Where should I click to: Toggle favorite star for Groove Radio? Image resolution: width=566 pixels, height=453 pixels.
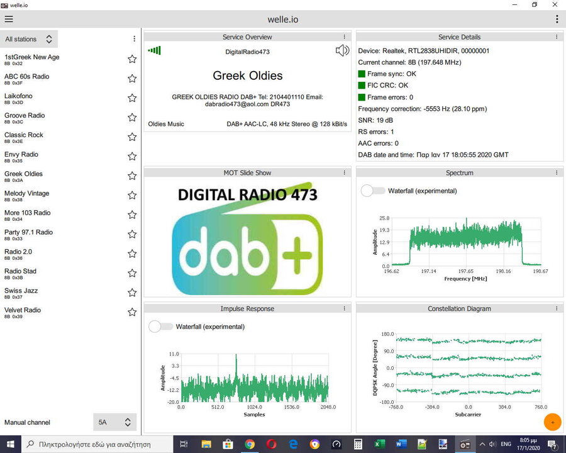pyautogui.click(x=132, y=118)
